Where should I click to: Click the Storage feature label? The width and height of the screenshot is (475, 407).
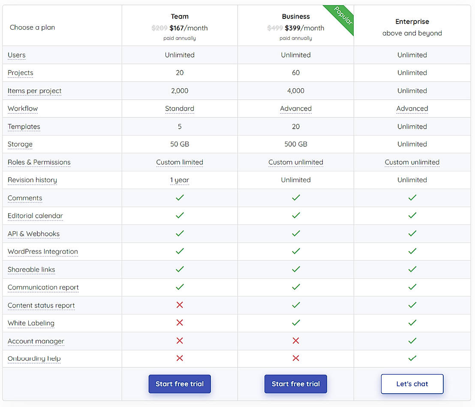click(x=20, y=144)
